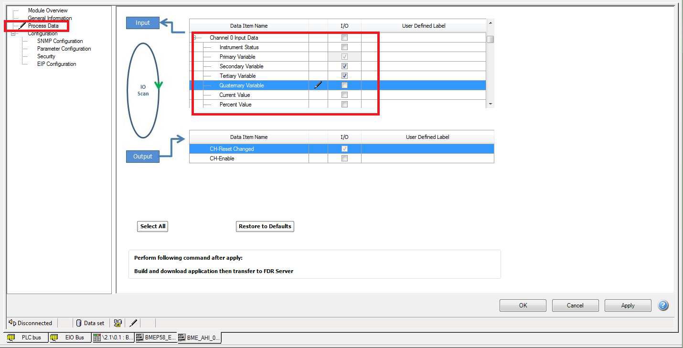Click Restore to Defaults button
This screenshot has width=683, height=348.
pyautogui.click(x=265, y=226)
